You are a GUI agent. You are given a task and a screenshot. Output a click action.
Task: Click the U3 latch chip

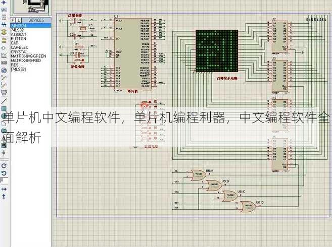coord(280,76)
